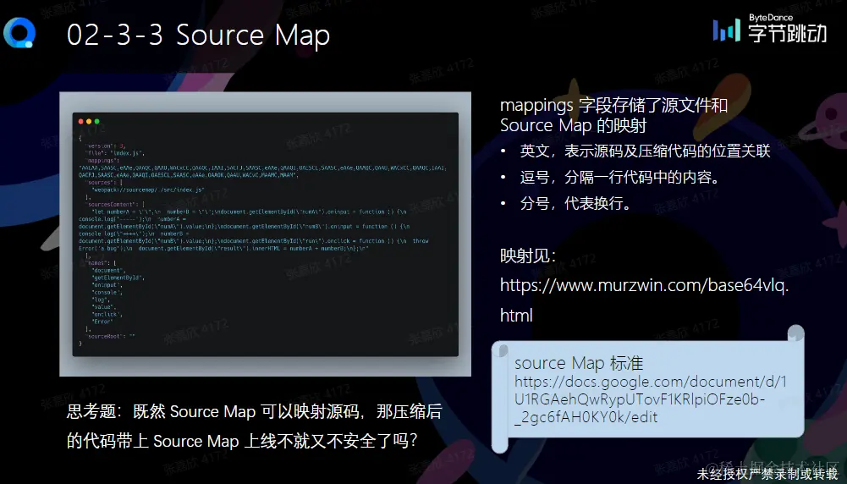Open the murzwin.com base64vlq link
The height and width of the screenshot is (484, 847).
pos(645,300)
